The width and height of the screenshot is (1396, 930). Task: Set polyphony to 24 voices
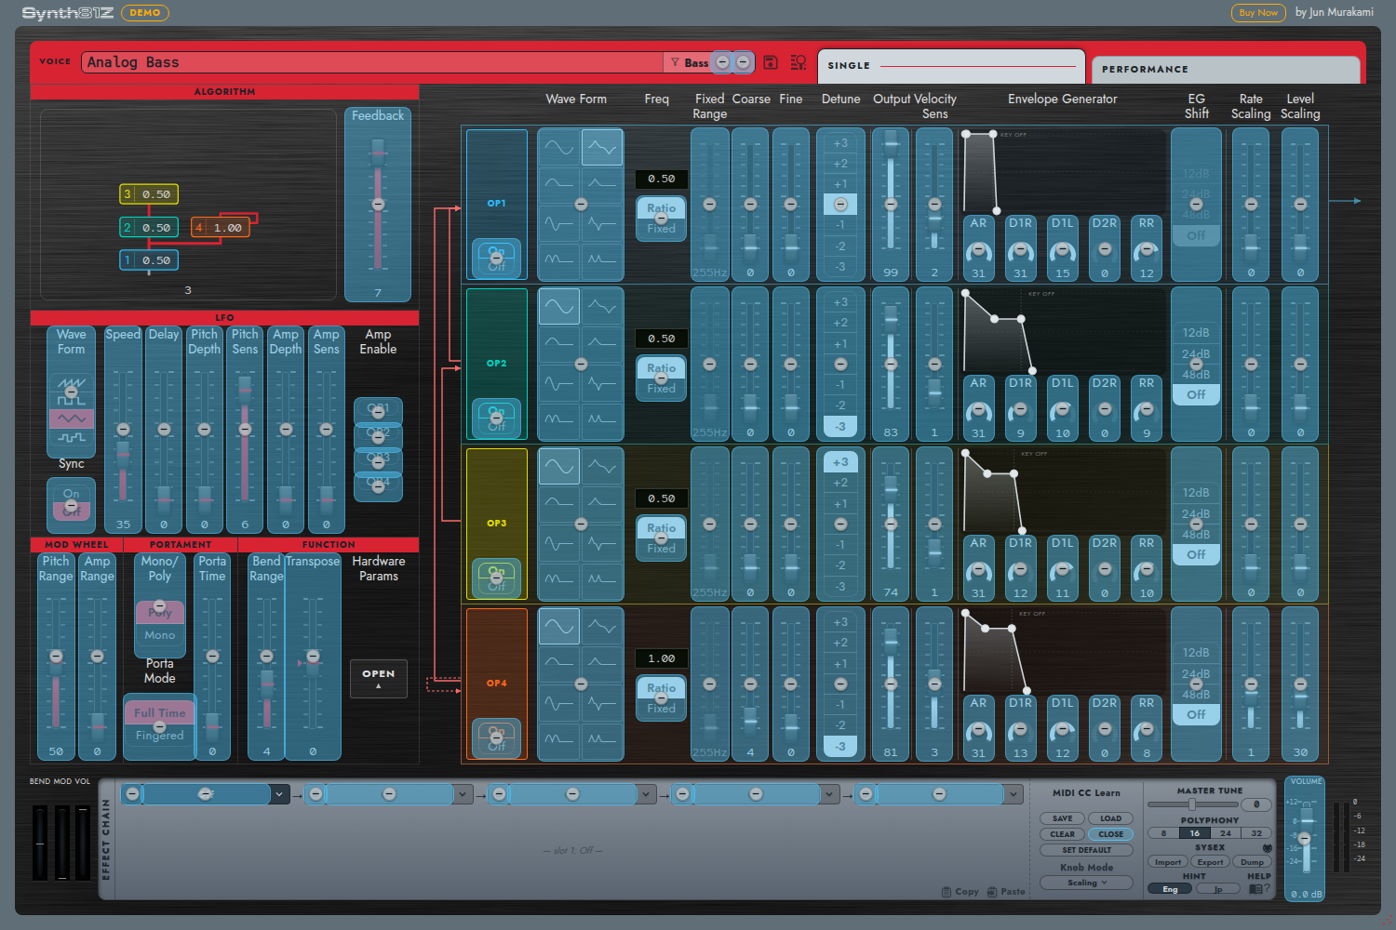click(1226, 833)
